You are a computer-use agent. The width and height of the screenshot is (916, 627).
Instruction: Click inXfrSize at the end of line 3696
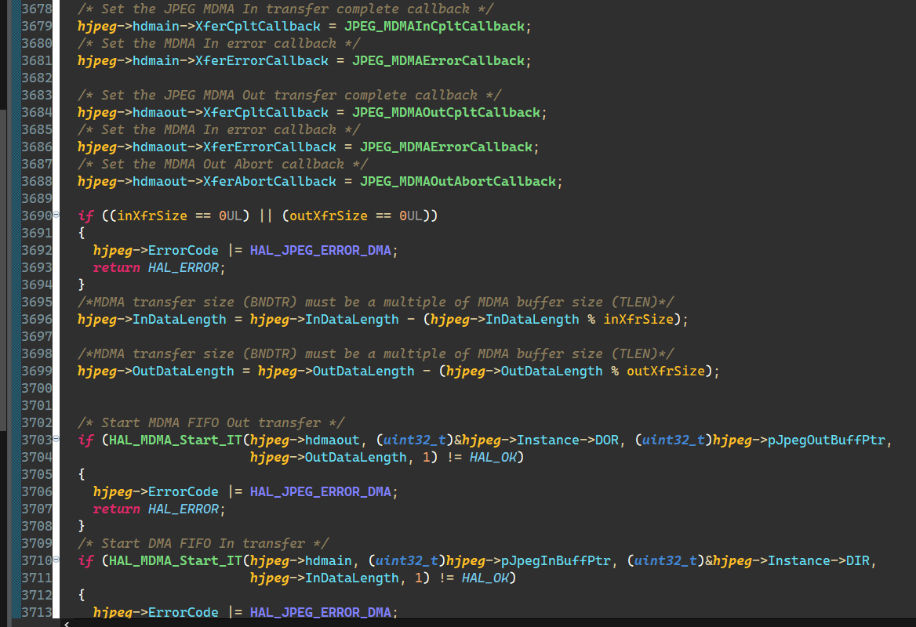(x=638, y=320)
